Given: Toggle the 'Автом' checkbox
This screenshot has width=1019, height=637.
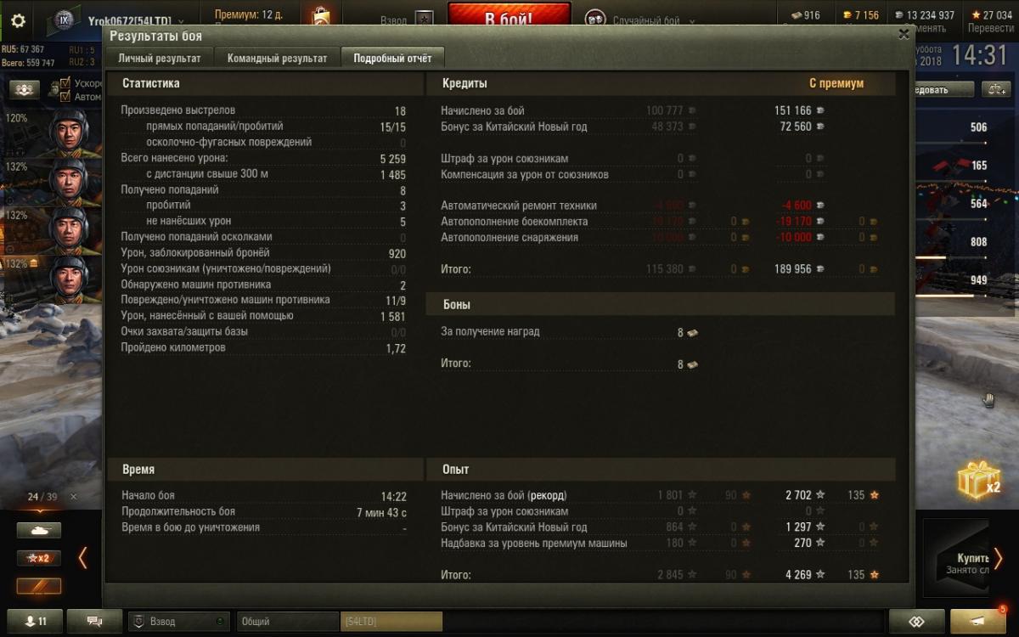Looking at the screenshot, I should [65, 96].
